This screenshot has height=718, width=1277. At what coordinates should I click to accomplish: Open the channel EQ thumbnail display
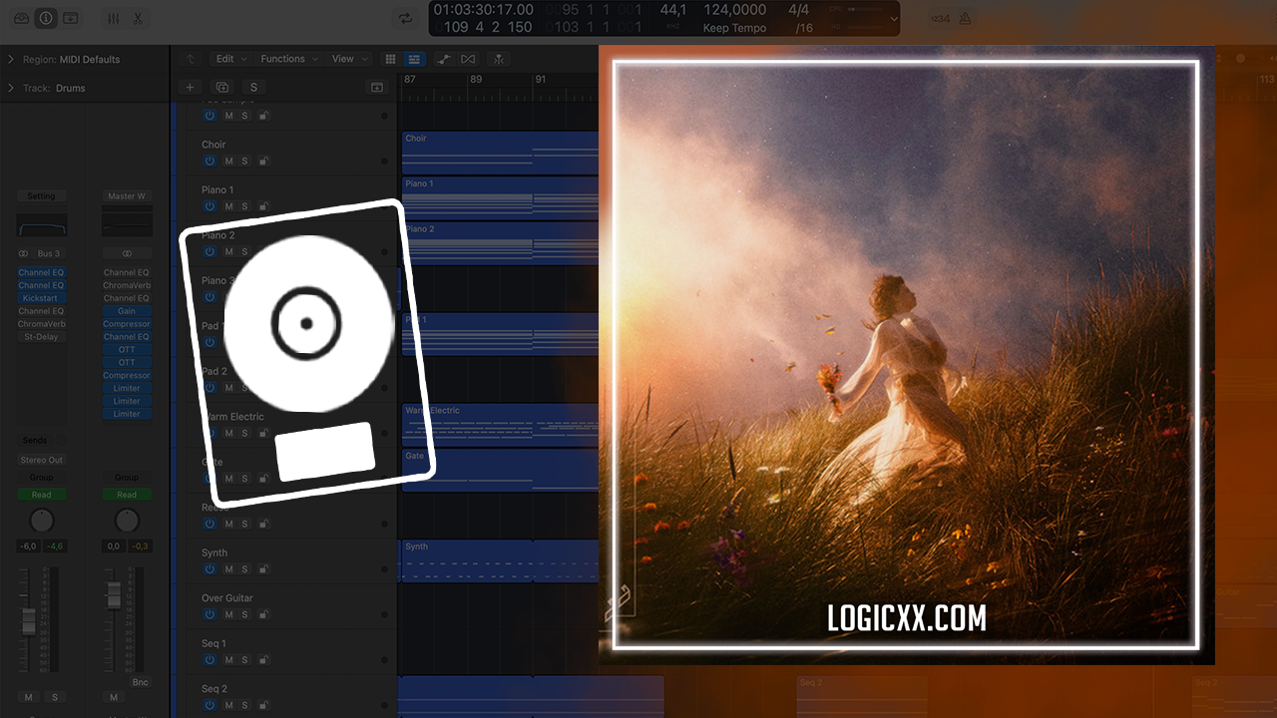[x=41, y=224]
